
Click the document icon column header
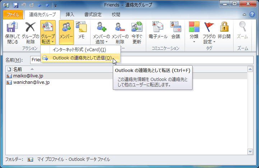[x=9, y=69]
